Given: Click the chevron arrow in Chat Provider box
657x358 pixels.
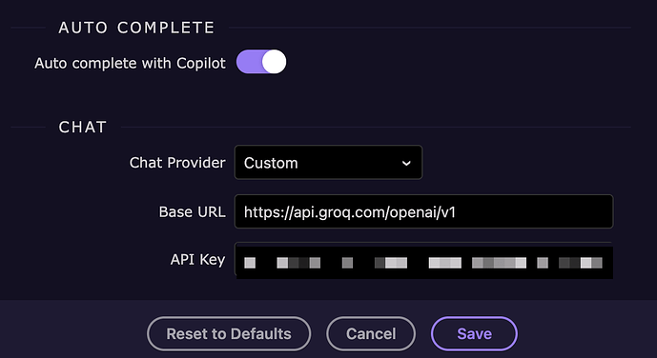Looking at the screenshot, I should 406,163.
